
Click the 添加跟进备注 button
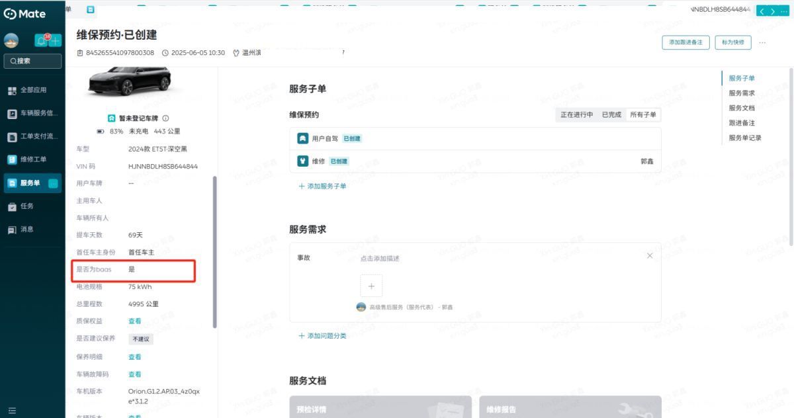[x=685, y=42]
